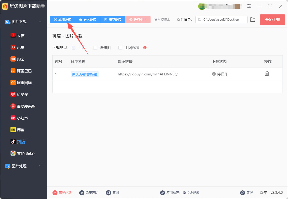This screenshot has width=288, height=199.
Task: Open the recommended app 图片处理器
Action: 191,192
